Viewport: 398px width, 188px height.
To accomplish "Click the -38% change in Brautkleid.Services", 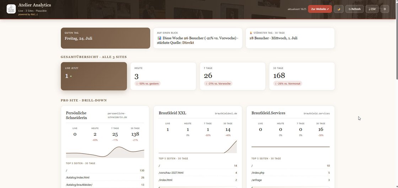I will (x=321, y=135).
